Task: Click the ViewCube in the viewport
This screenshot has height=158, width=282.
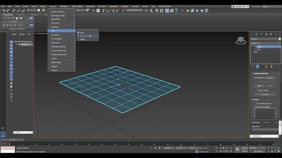Action: click(x=241, y=40)
